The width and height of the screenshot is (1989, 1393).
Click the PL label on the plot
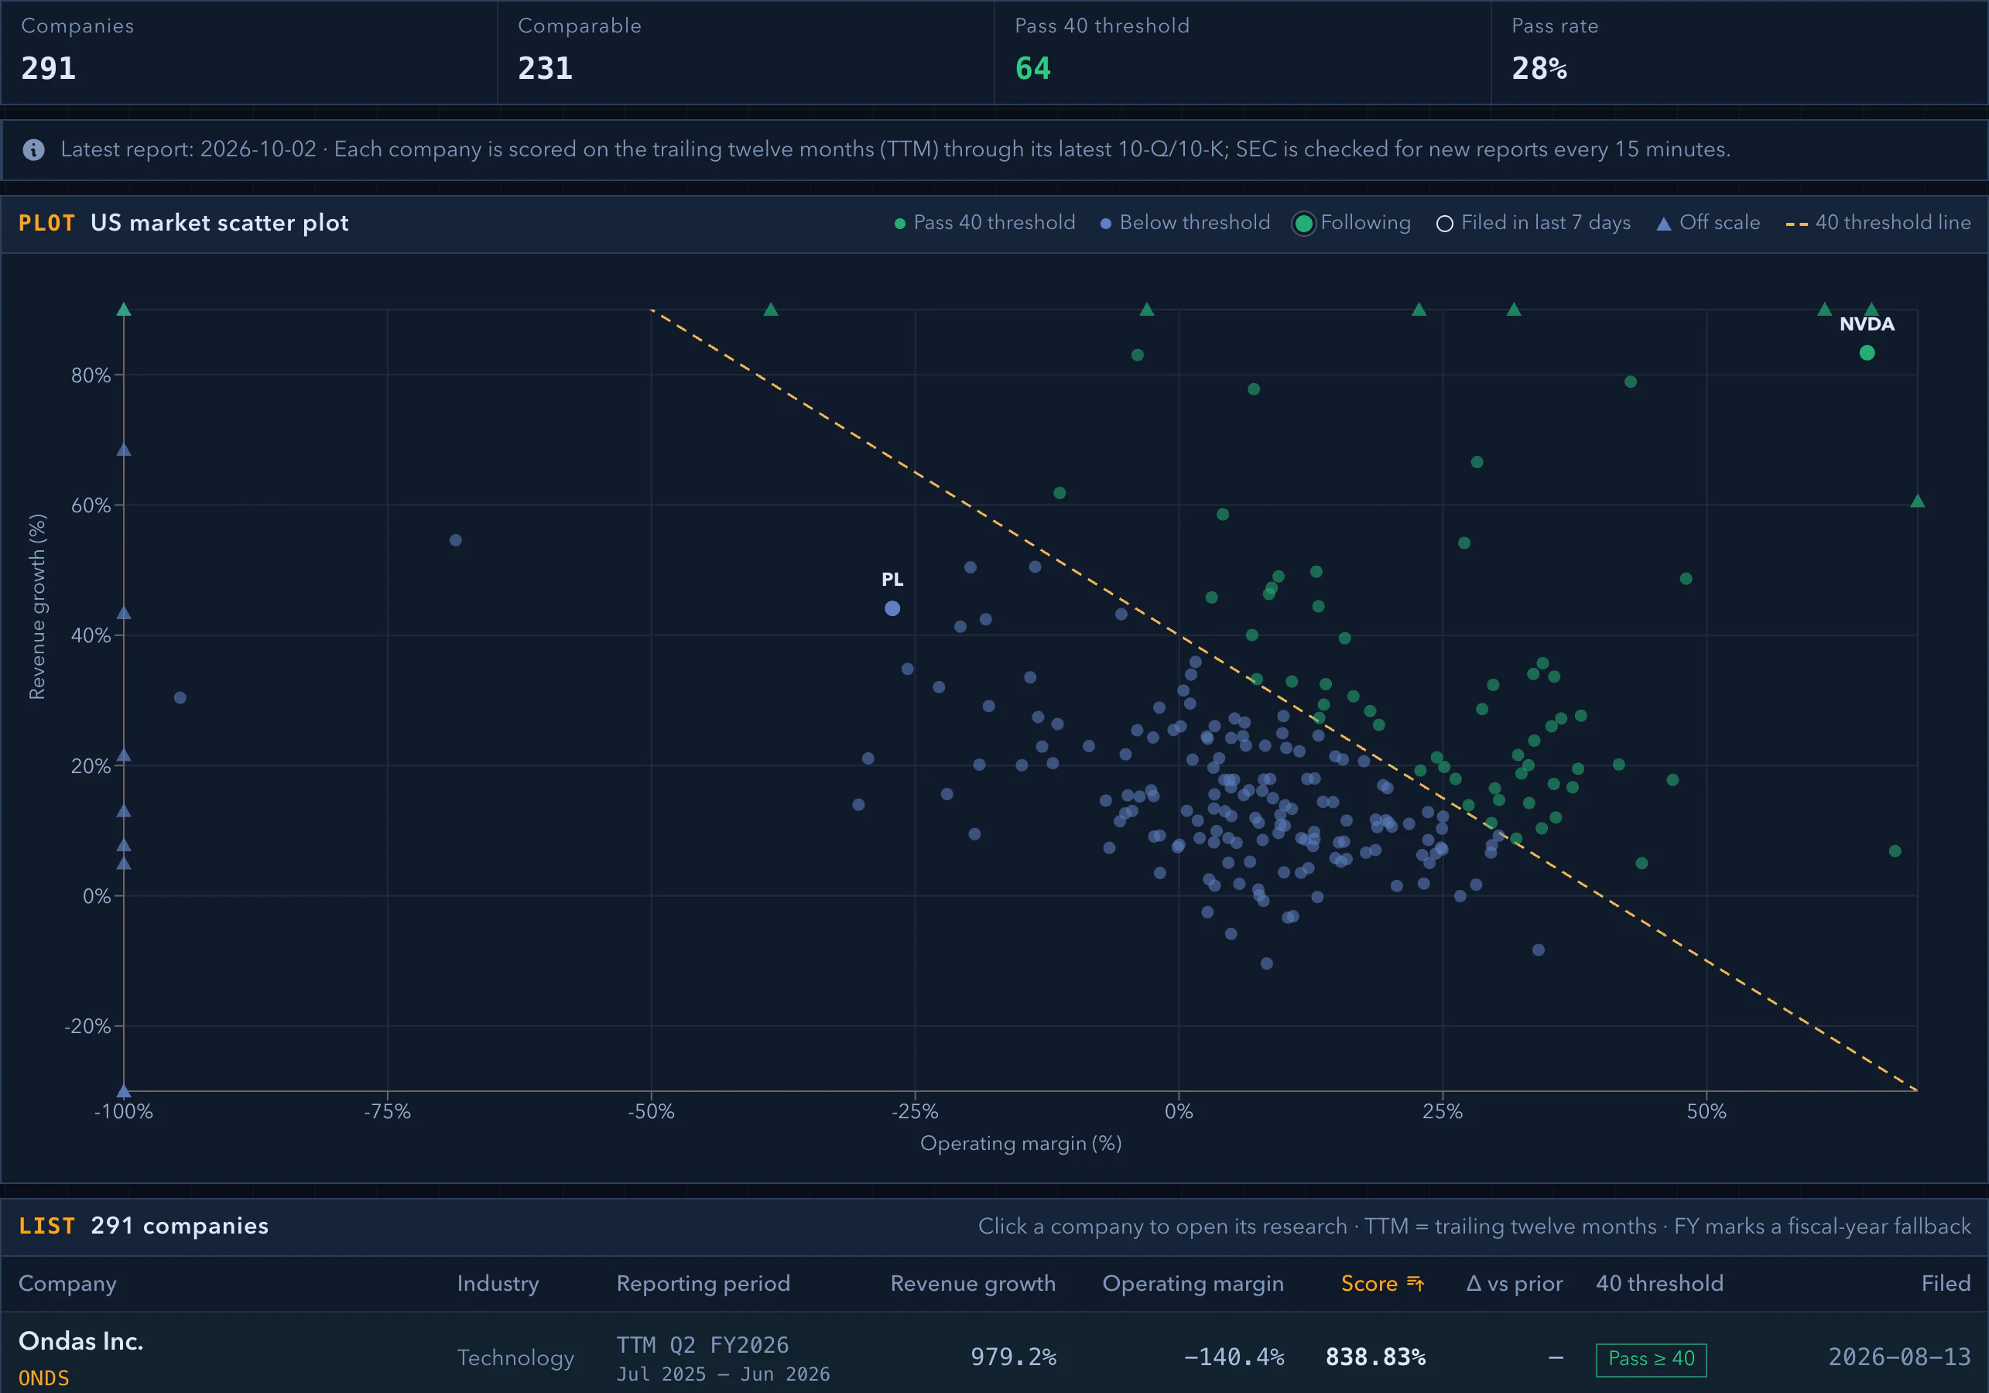pos(892,579)
